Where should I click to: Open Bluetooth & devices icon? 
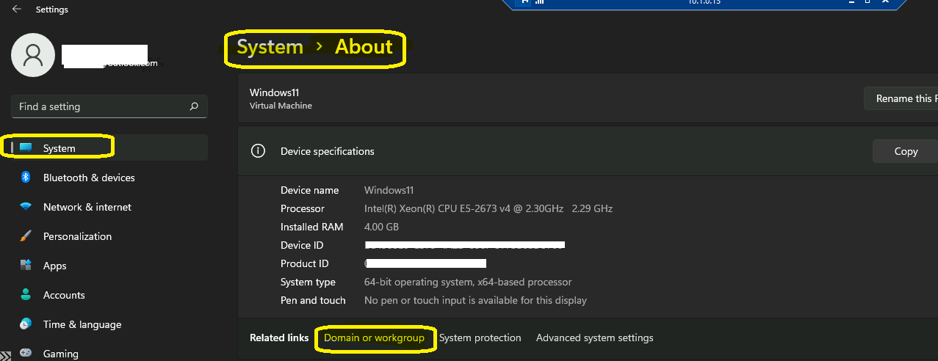[26, 178]
